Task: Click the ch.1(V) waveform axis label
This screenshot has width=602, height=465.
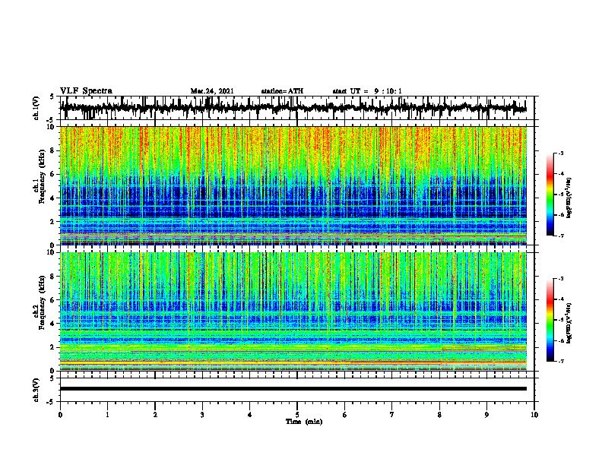Action: pos(36,108)
